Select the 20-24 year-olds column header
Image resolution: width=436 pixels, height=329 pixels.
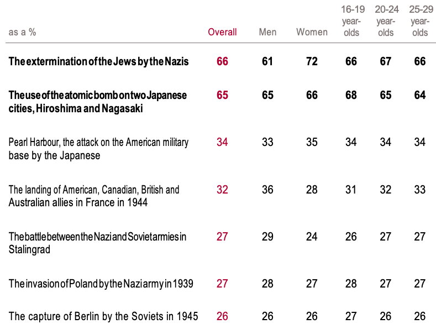(x=386, y=21)
